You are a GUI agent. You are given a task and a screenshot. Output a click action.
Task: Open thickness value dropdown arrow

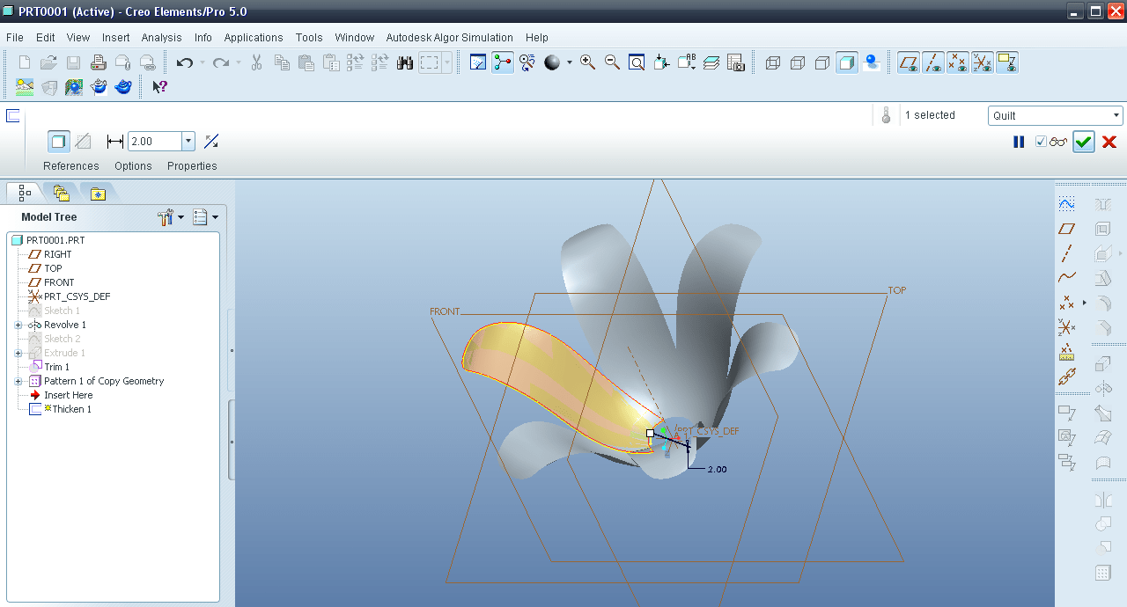click(x=188, y=142)
